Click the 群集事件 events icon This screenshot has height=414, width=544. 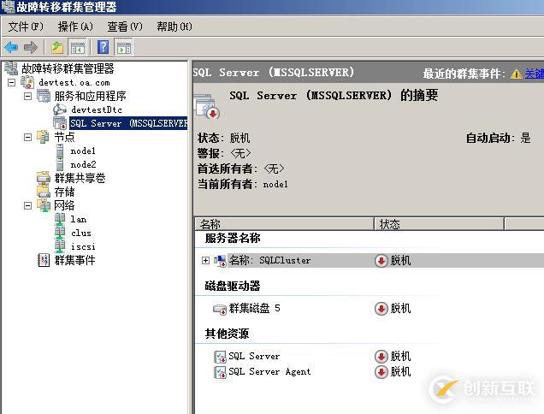click(44, 260)
